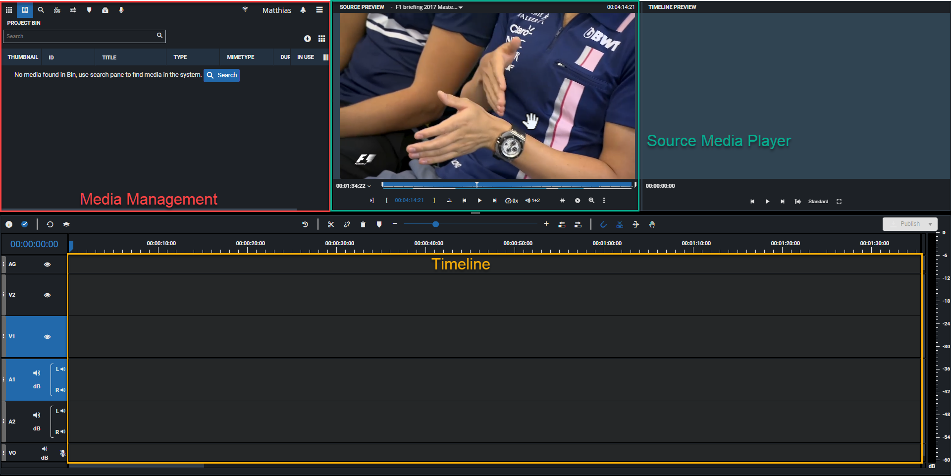This screenshot has height=476, width=951.
Task: Open the F1 briefing source clip dropdown
Action: [x=461, y=7]
